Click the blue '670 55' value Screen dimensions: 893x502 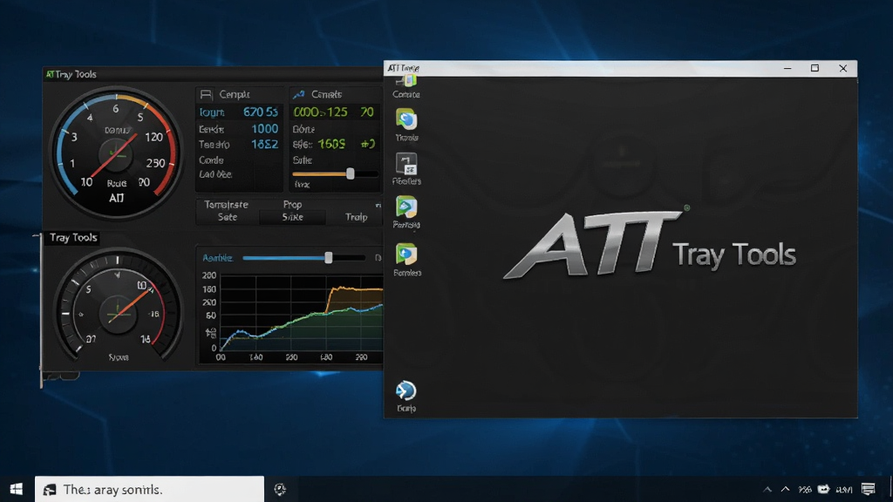[x=261, y=112]
